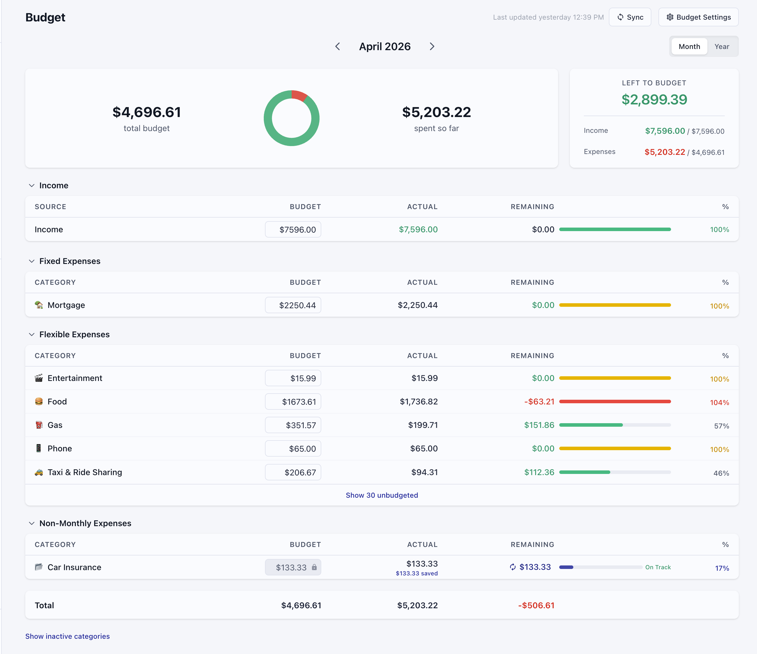This screenshot has width=757, height=654.
Task: Show inactive categories
Action: [67, 636]
